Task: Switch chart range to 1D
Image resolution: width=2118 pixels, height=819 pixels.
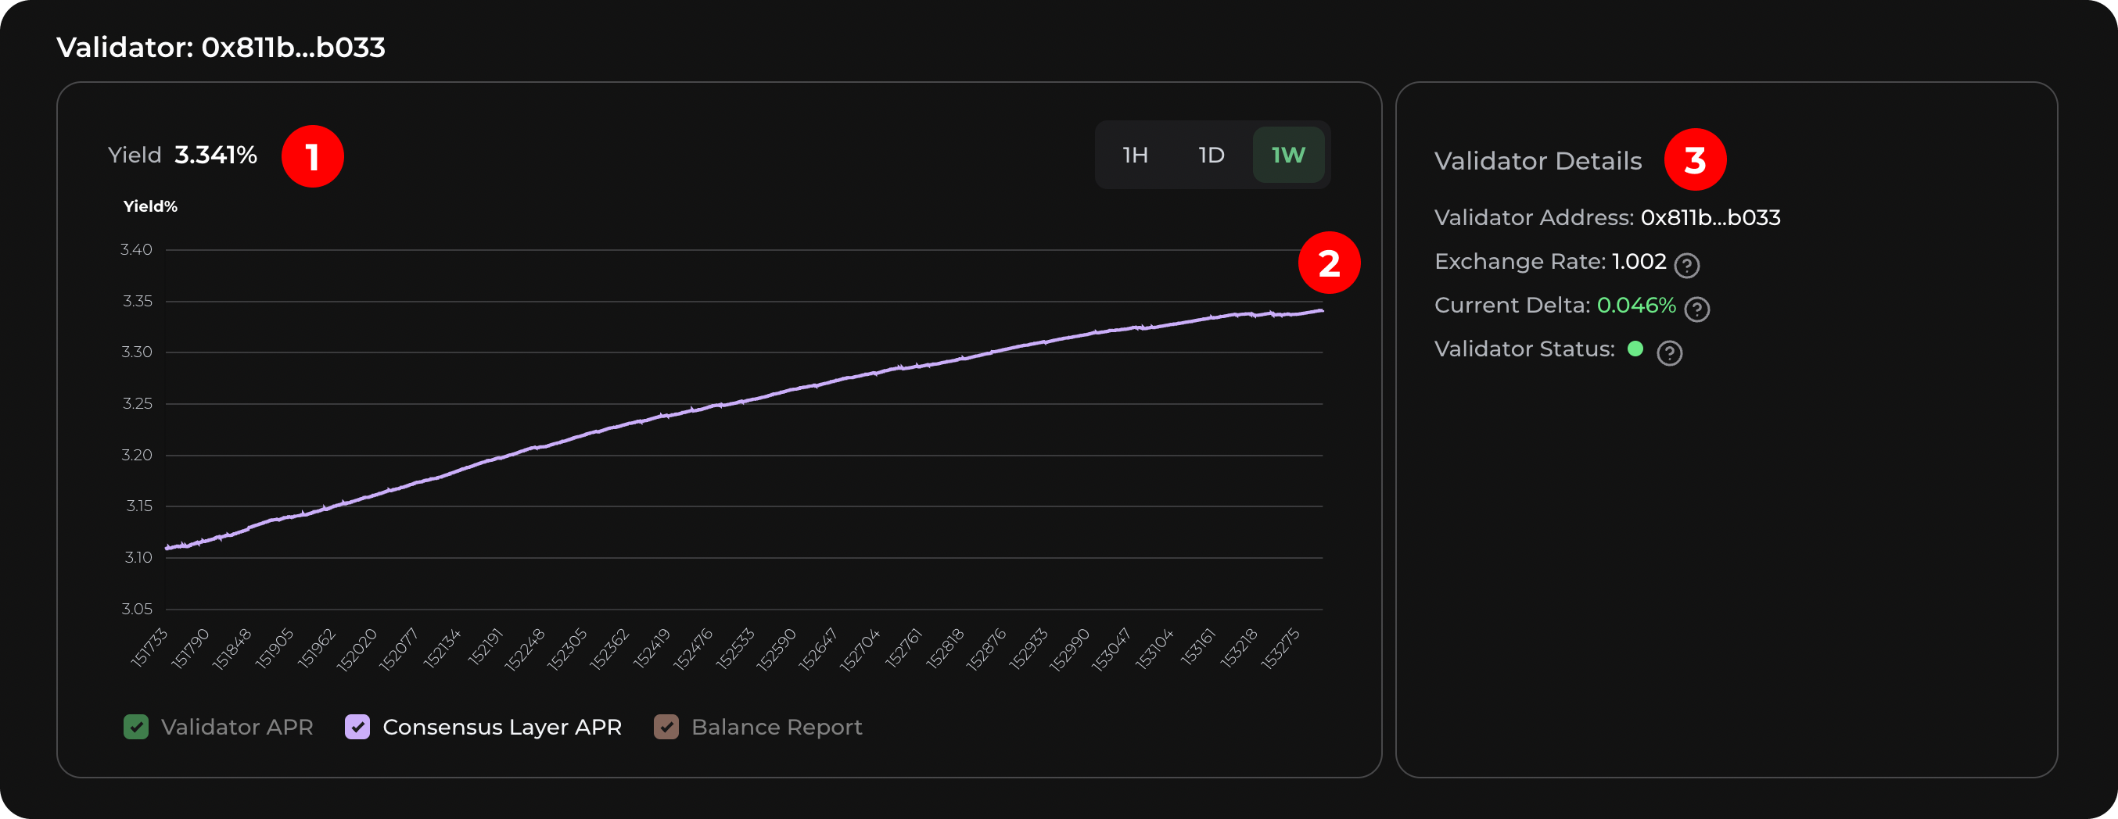Action: (x=1211, y=156)
